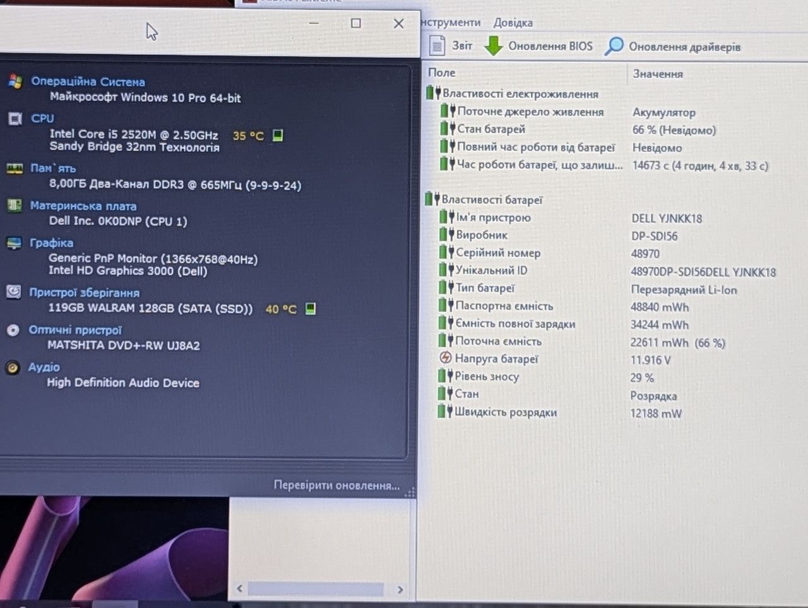Click the Storage devices drive icon

(x=13, y=292)
